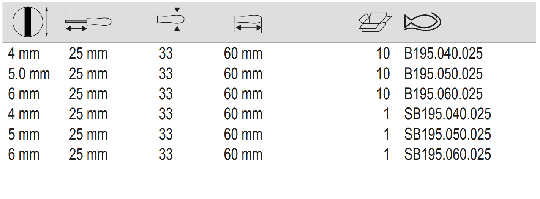Click the blade length screwdriver icon
The height and width of the screenshot is (199, 540).
[88, 22]
